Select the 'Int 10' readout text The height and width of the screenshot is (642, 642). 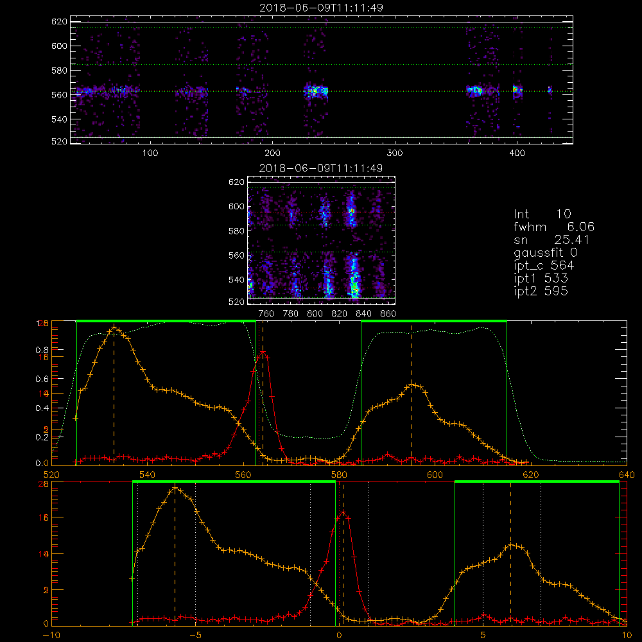(542, 214)
